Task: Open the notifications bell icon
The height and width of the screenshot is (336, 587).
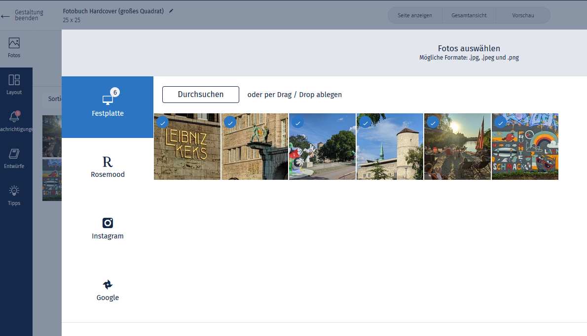Action: [x=14, y=117]
